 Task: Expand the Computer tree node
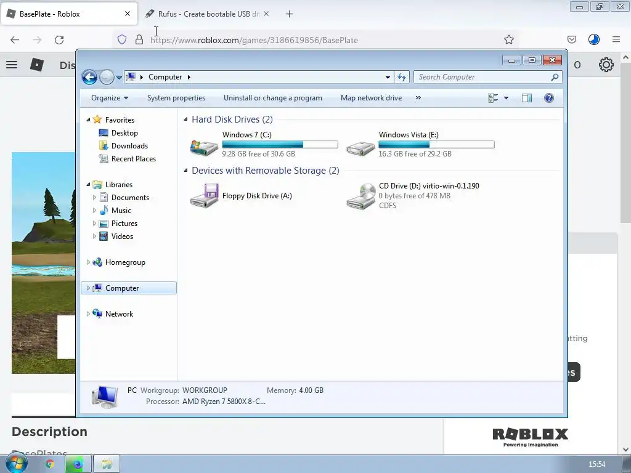click(88, 288)
